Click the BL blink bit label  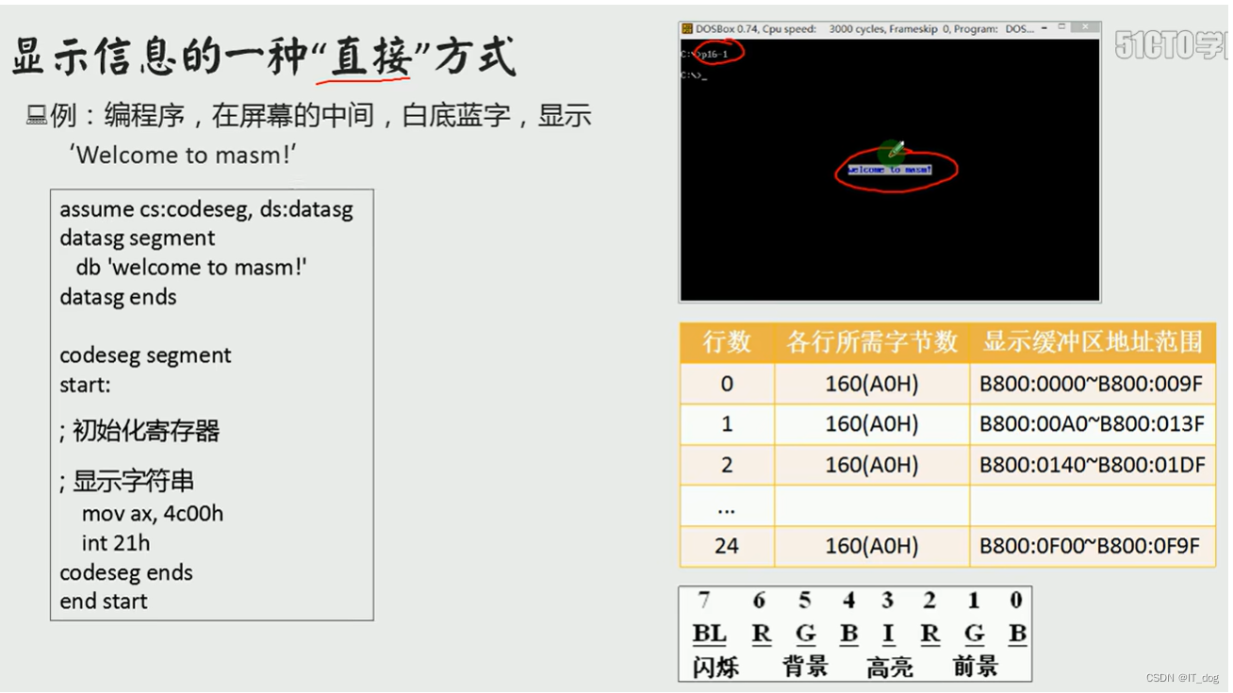pos(710,634)
